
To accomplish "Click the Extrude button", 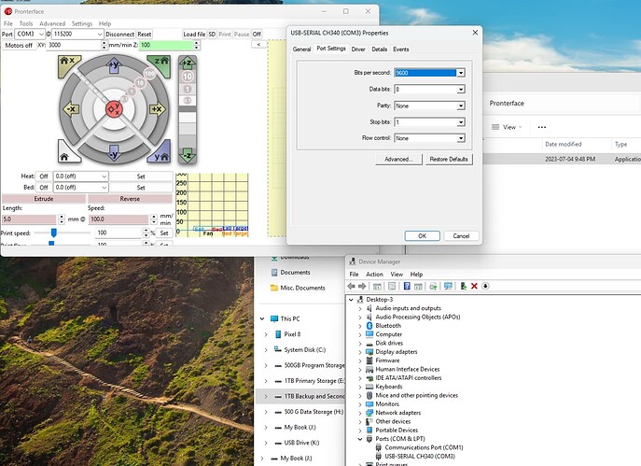I will tap(44, 199).
